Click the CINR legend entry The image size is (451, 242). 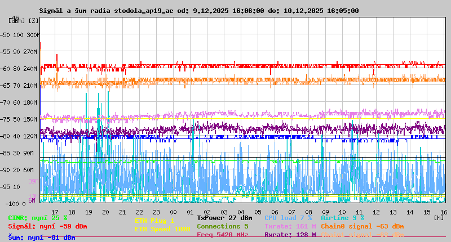[x=37, y=218]
